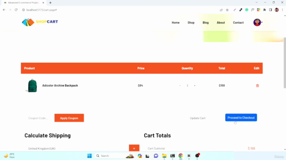Close the Advanced E-commerce Project tab
Image resolution: width=286 pixels, height=160 pixels.
(x=43, y=3)
